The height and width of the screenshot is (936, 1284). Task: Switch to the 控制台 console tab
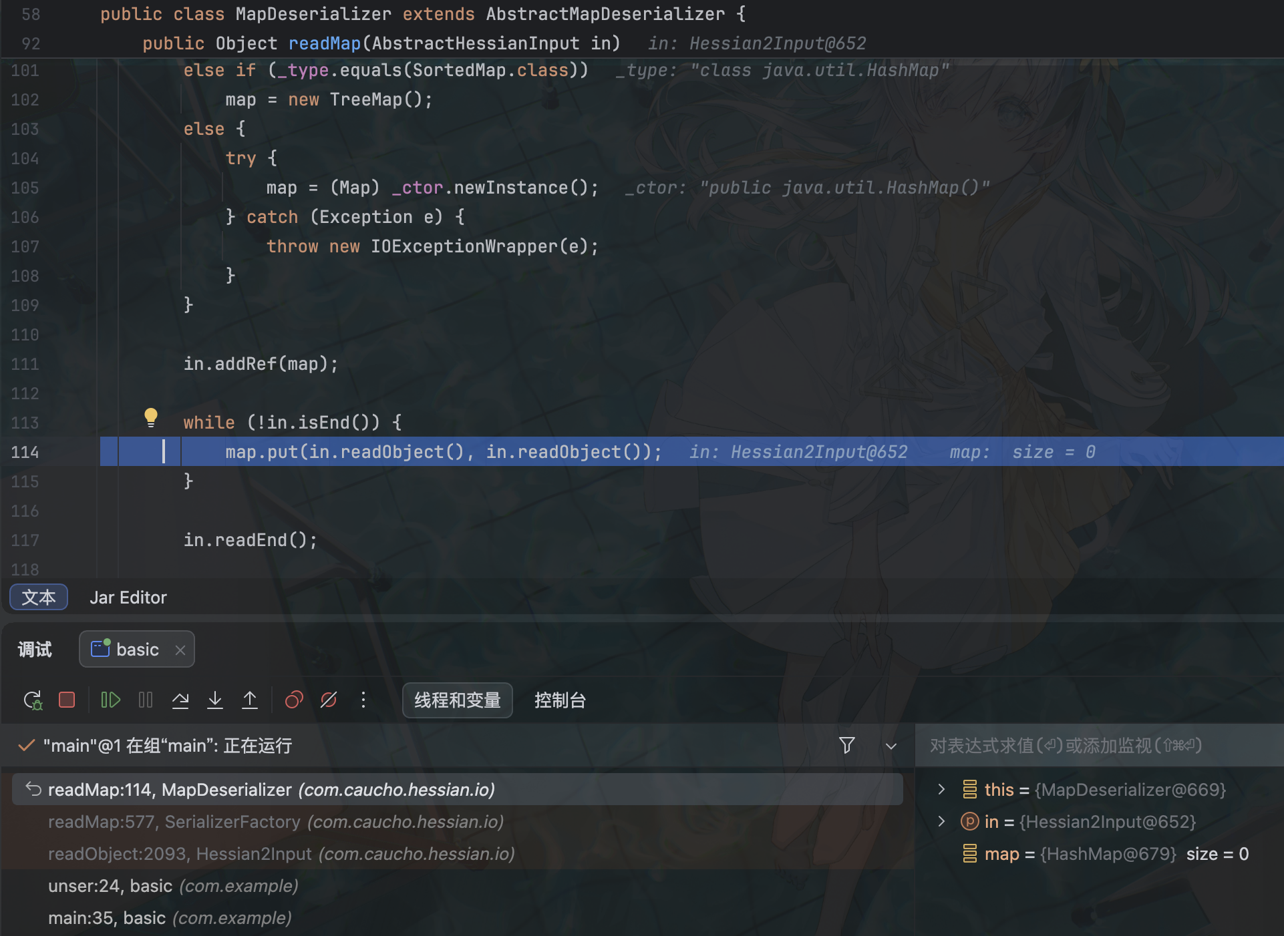click(560, 700)
